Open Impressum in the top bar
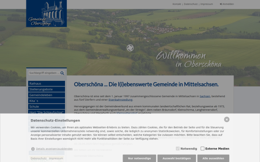Screen dimensions: 260x162 pyautogui.click(x=207, y=4)
